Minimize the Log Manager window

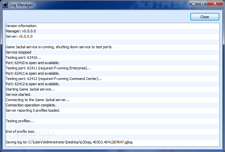coord(194,3)
